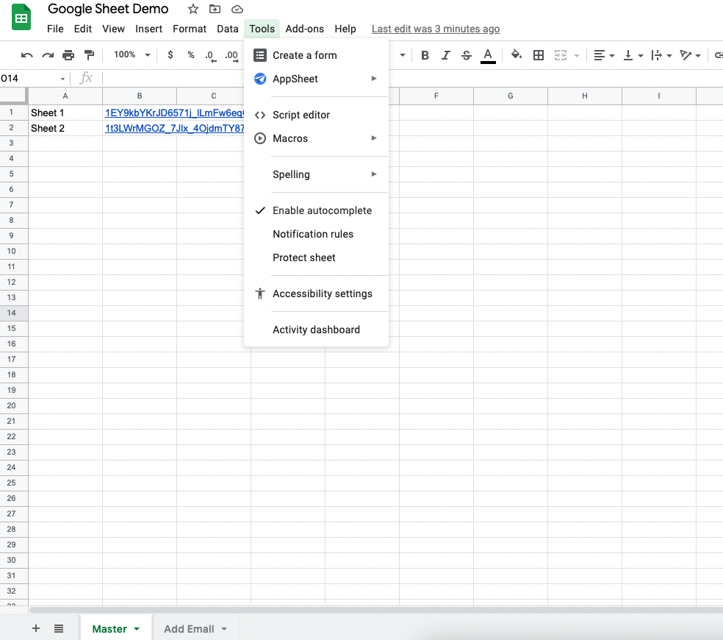Open the Edit menu
The height and width of the screenshot is (640, 723).
(83, 29)
